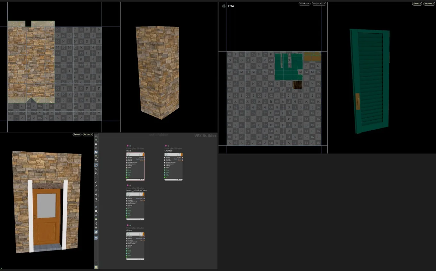Click the four-square grid icon below the info icon
This screenshot has height=271, width=436.
click(x=96, y=267)
